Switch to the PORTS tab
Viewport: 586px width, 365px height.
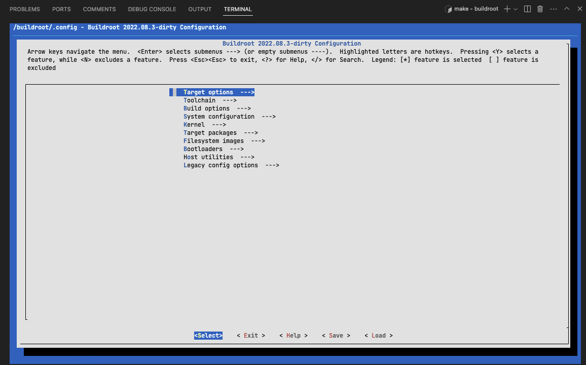click(61, 9)
